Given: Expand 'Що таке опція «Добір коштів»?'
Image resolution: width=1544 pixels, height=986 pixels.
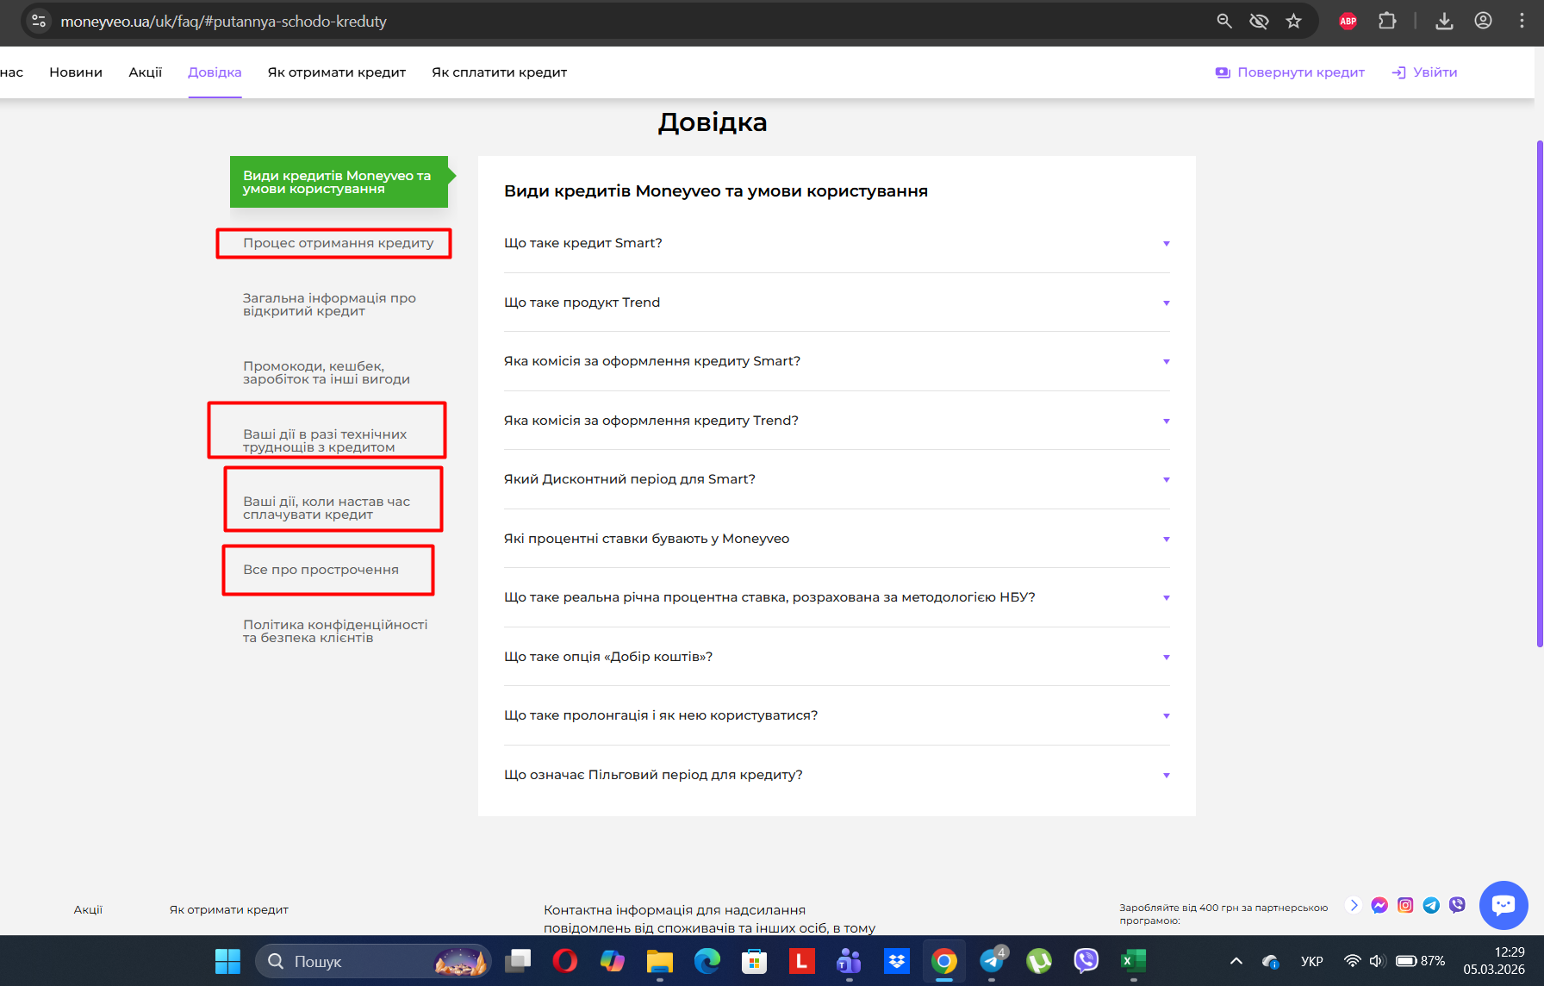Looking at the screenshot, I should click(837, 657).
